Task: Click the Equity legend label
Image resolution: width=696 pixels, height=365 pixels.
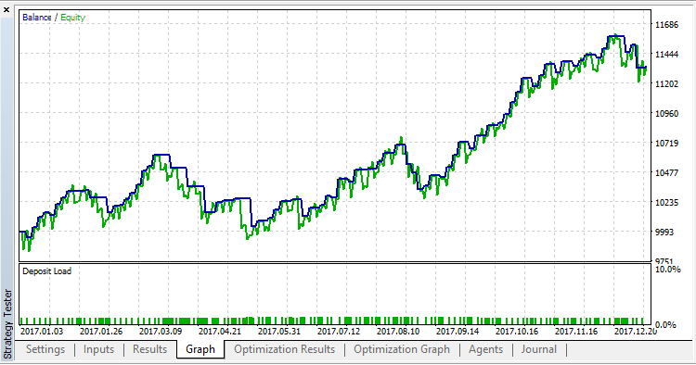Action: 72,18
